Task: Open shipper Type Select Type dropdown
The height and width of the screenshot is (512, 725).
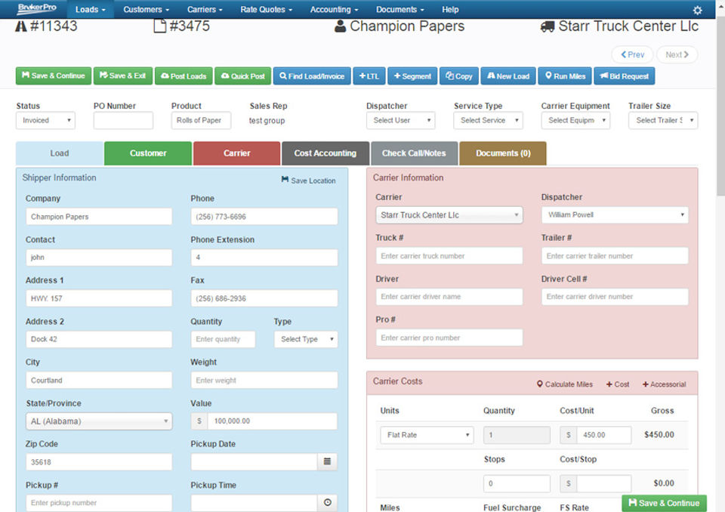Action: (x=306, y=339)
